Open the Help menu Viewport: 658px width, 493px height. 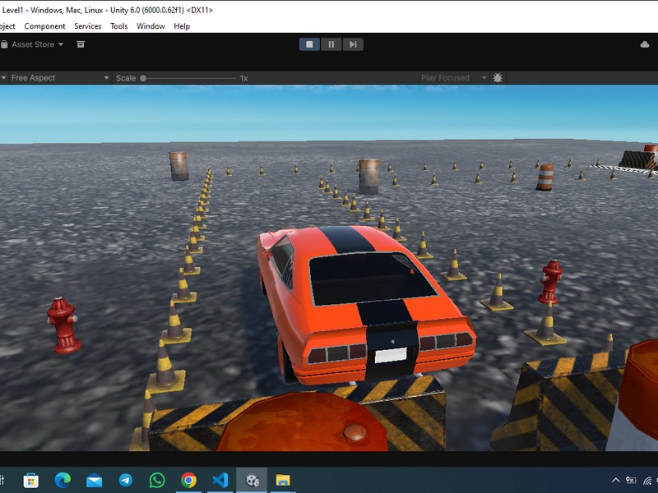pyautogui.click(x=181, y=25)
